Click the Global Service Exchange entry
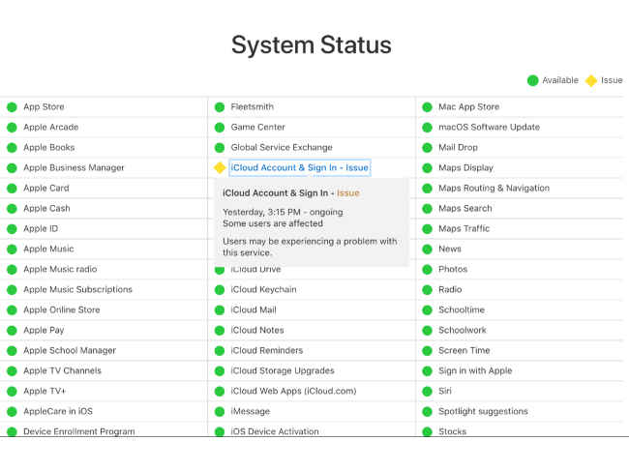The height and width of the screenshot is (470, 629). click(x=282, y=148)
